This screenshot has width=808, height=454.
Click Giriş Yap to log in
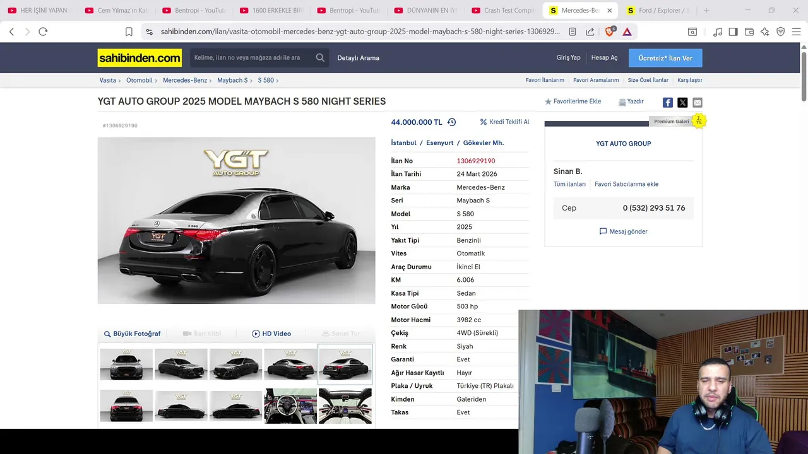pyautogui.click(x=568, y=57)
